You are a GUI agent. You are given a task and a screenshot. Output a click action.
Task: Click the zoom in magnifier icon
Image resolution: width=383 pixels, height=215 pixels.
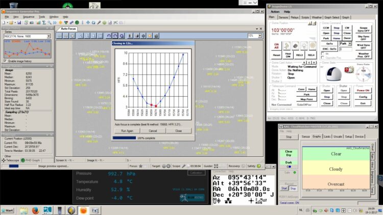point(80,36)
